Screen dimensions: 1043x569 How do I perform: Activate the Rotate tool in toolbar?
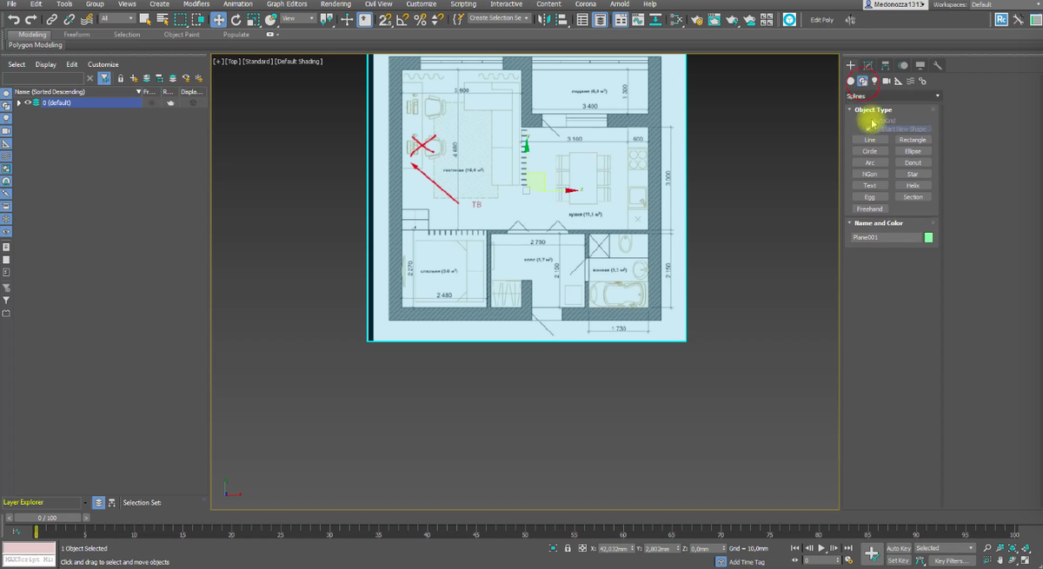tap(236, 19)
